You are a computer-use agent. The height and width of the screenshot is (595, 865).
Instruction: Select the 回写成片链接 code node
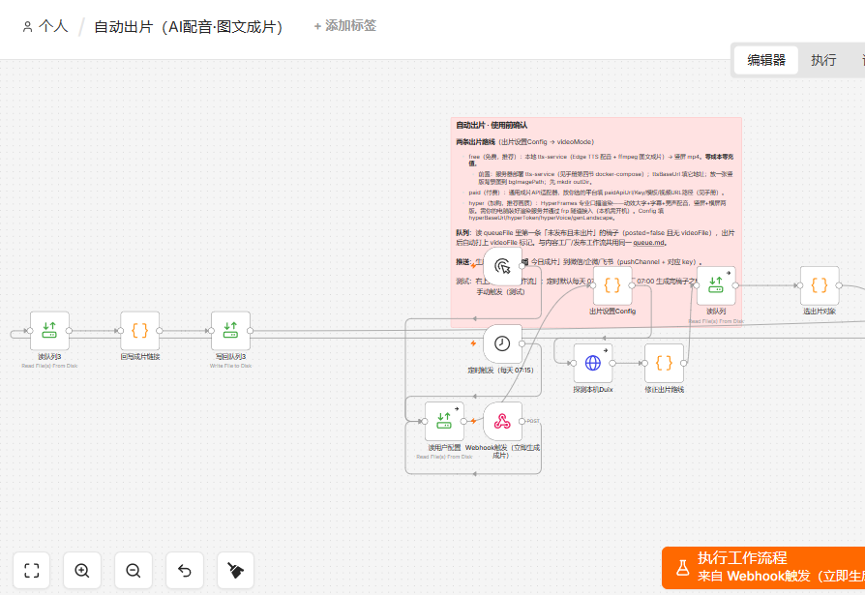coord(140,331)
